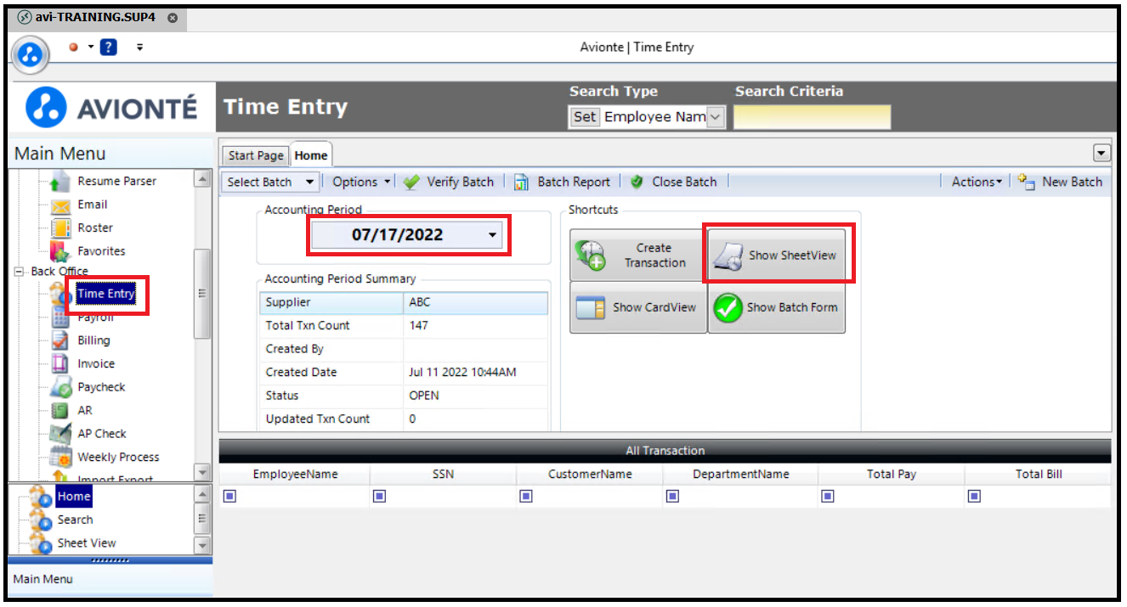Create a New Batch
The width and height of the screenshot is (1127, 607).
[x=1060, y=182]
